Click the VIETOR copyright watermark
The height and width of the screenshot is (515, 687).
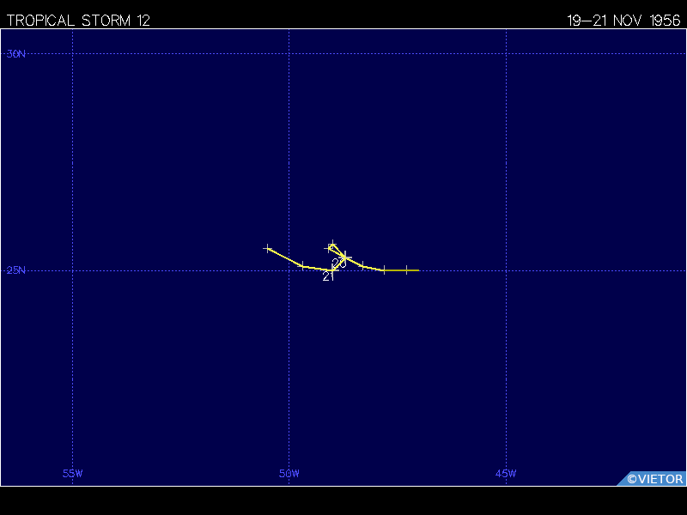tap(654, 479)
